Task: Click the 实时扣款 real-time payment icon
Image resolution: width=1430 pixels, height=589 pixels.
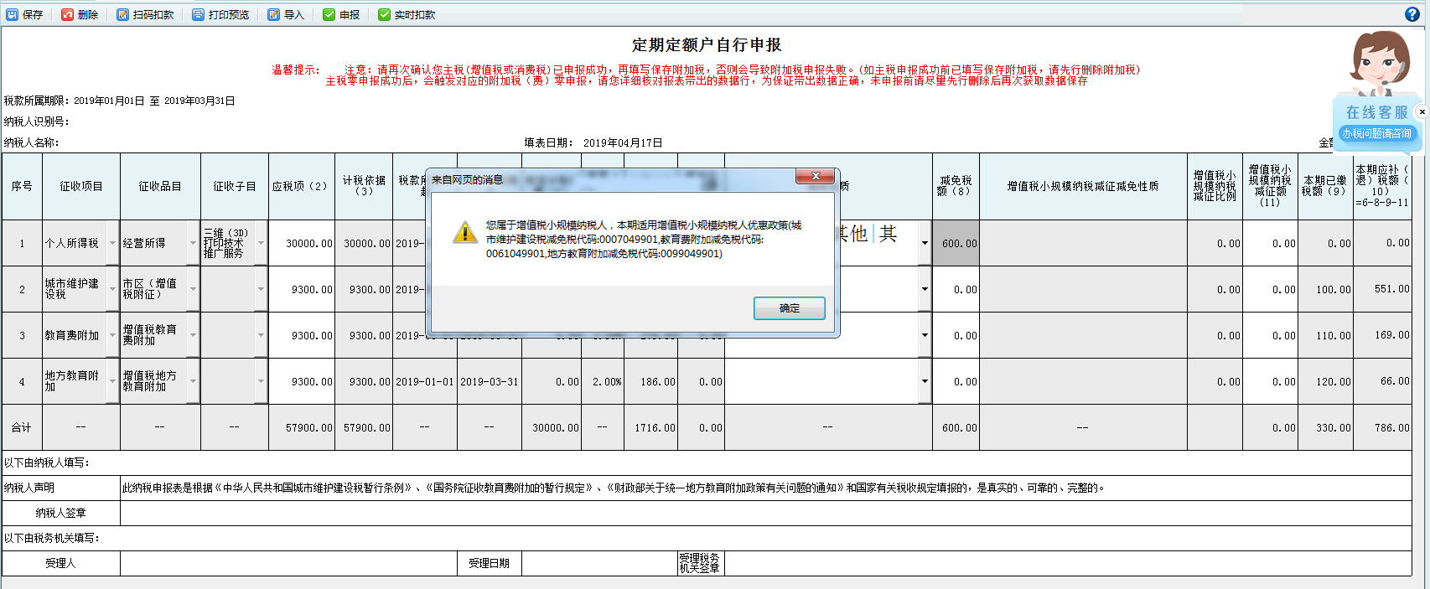Action: [384, 15]
